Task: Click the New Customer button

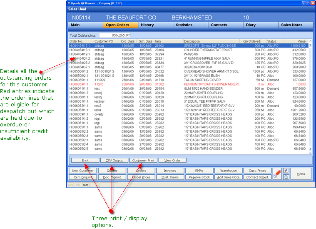Action: click(x=83, y=171)
